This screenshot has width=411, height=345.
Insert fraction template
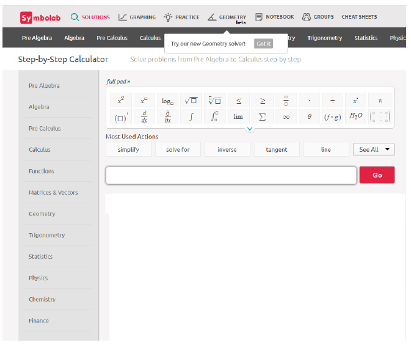[x=286, y=100]
